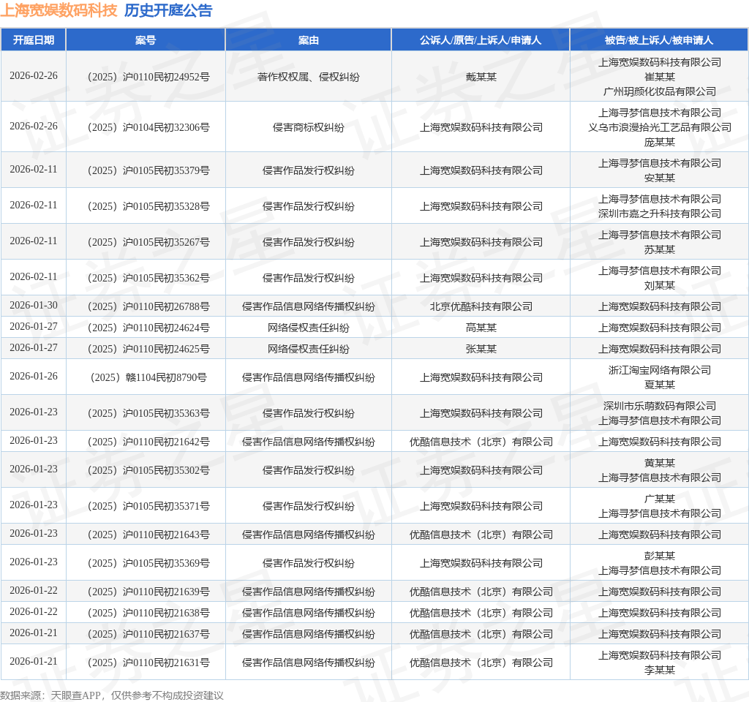Click the date 2026-01-30
Screen dimensions: 749x702
34,306
